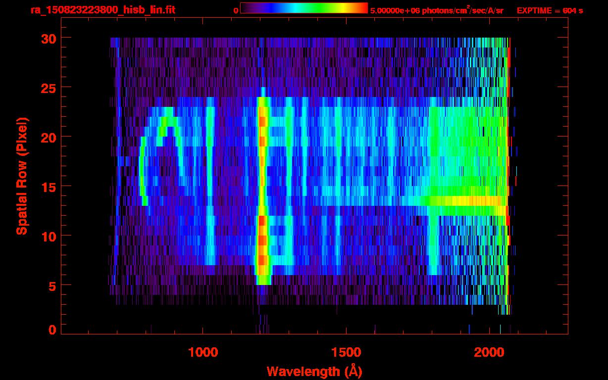Select the Spatial Row (Pixel) axis label
The height and width of the screenshot is (380, 608).
tap(22, 176)
